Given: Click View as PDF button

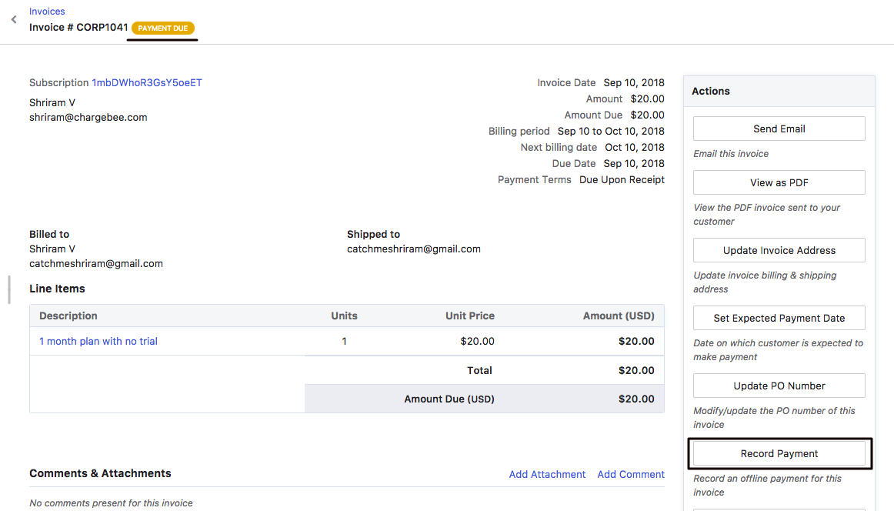Looking at the screenshot, I should coord(779,182).
